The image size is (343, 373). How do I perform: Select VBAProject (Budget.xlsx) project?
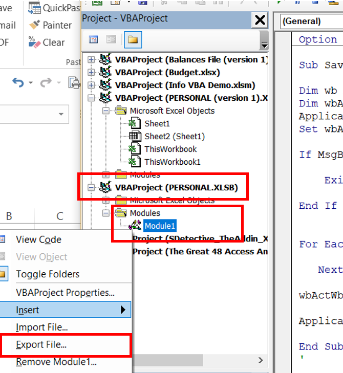click(167, 72)
